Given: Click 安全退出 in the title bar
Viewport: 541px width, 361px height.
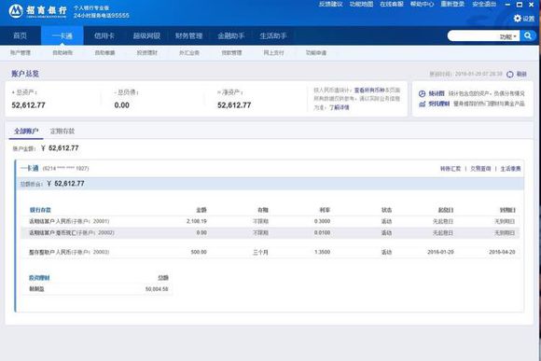Looking at the screenshot, I should [x=484, y=4].
